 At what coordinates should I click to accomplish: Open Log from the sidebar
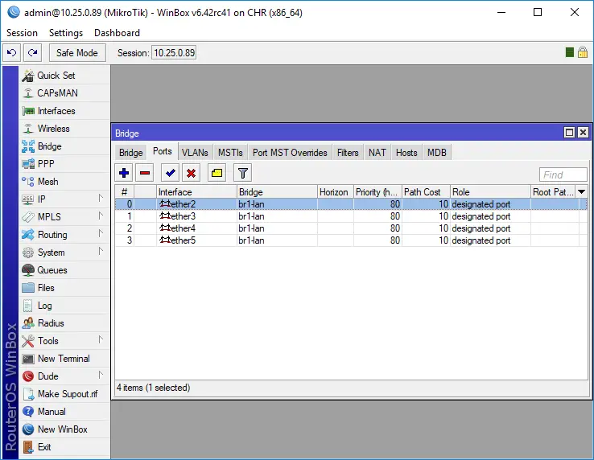[64, 306]
